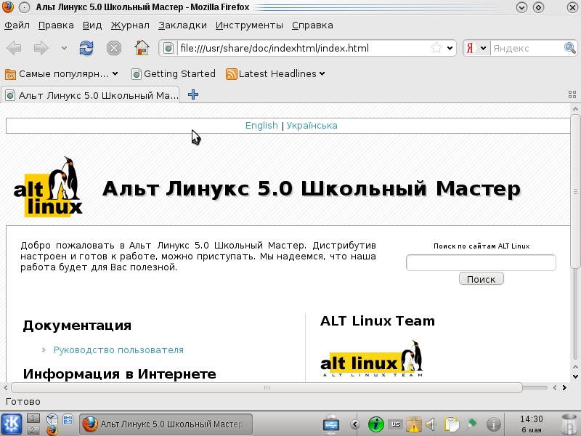Go forward using the forward arrow
The width and height of the screenshot is (581, 436).
click(41, 48)
